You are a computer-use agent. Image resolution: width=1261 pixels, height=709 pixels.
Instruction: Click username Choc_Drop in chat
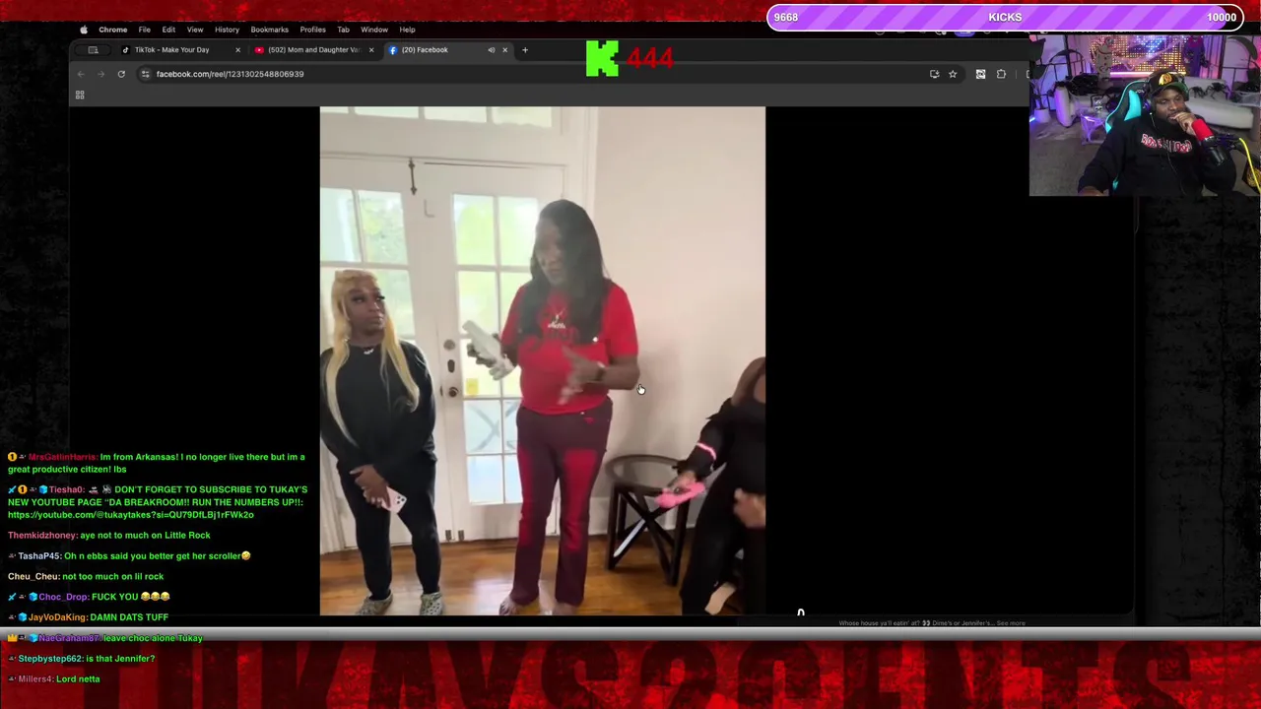tap(63, 597)
